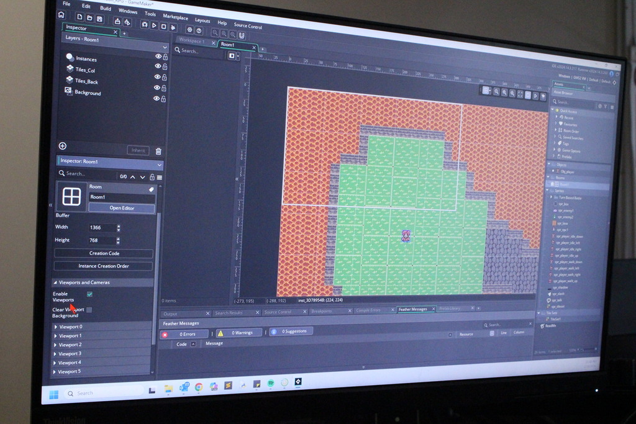Click the Save project floppy icon

[99, 19]
